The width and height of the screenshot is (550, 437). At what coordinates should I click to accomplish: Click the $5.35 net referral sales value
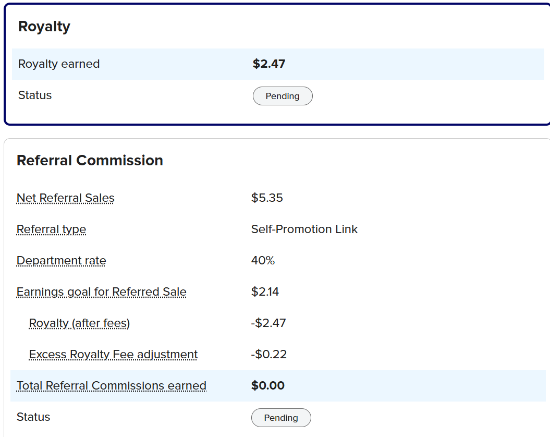[x=267, y=198]
